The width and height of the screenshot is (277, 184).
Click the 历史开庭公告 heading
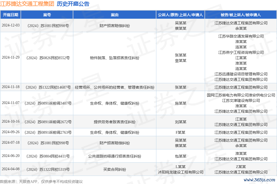73,4
